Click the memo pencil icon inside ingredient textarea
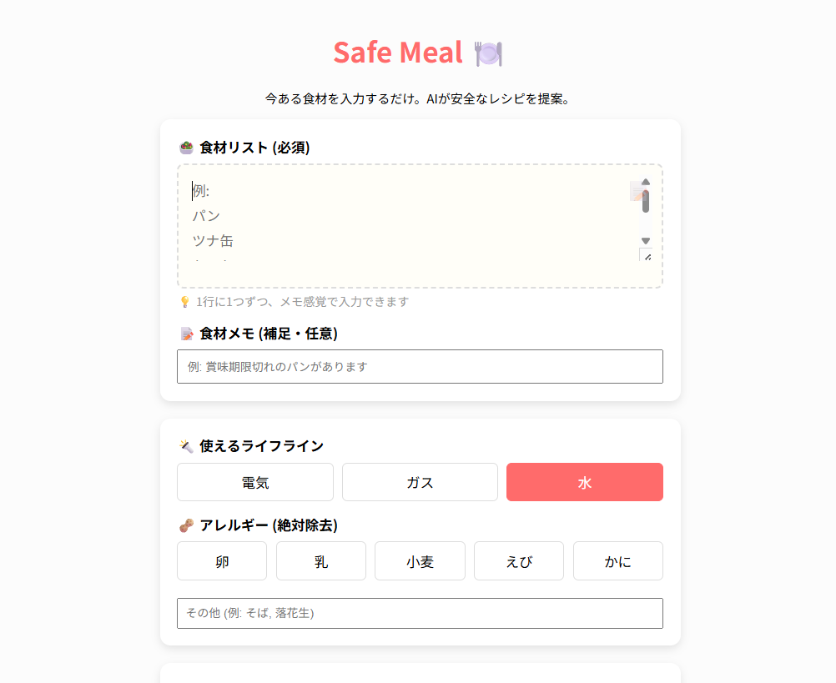Image resolution: width=836 pixels, height=683 pixels. (x=638, y=192)
